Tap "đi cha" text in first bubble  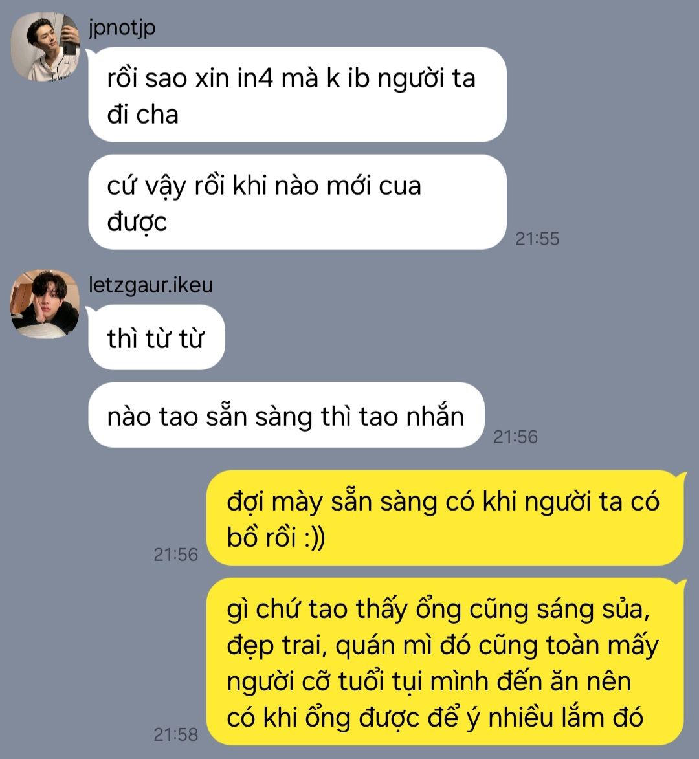click(143, 115)
